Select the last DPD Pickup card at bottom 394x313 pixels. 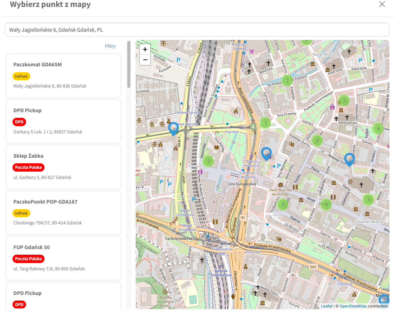tap(63, 296)
